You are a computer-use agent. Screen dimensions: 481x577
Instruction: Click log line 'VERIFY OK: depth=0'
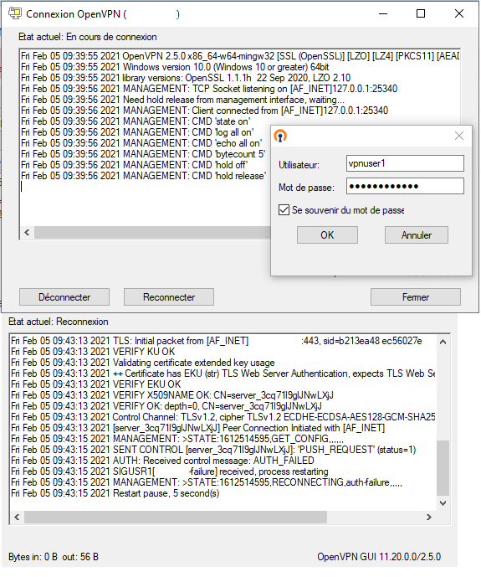[x=166, y=407]
